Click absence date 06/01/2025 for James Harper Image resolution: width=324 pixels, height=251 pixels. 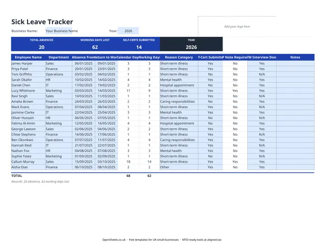click(84, 63)
